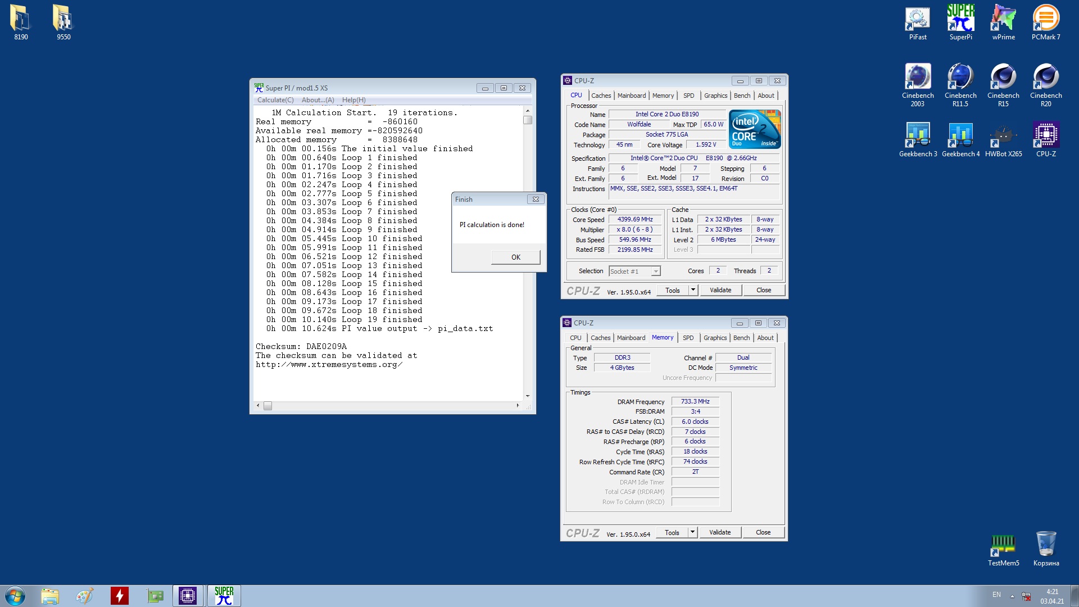Launch Geekbench 4 from desktop
The width and height of the screenshot is (1079, 607).
[x=960, y=139]
